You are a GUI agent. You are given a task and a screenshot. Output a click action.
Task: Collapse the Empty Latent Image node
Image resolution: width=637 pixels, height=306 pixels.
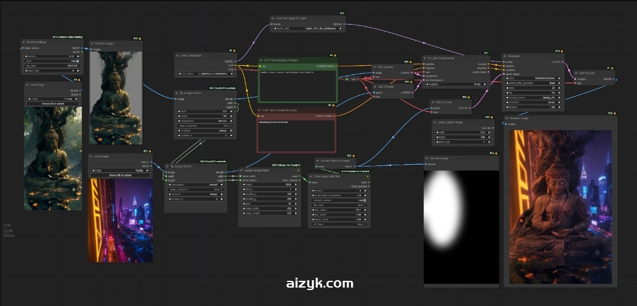(435, 122)
